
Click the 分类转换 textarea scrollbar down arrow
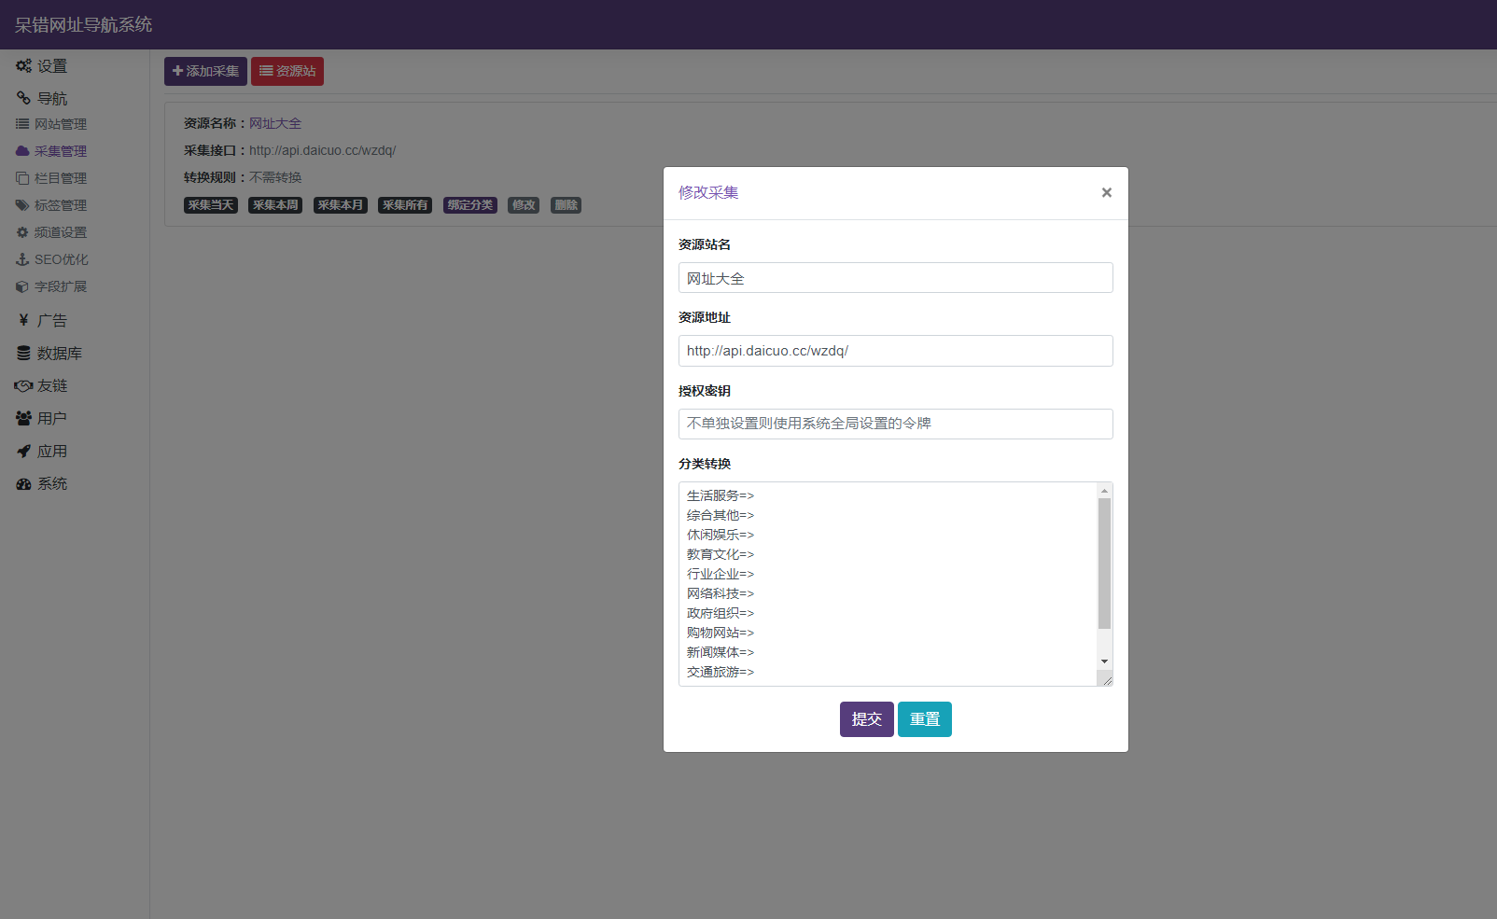point(1104,661)
